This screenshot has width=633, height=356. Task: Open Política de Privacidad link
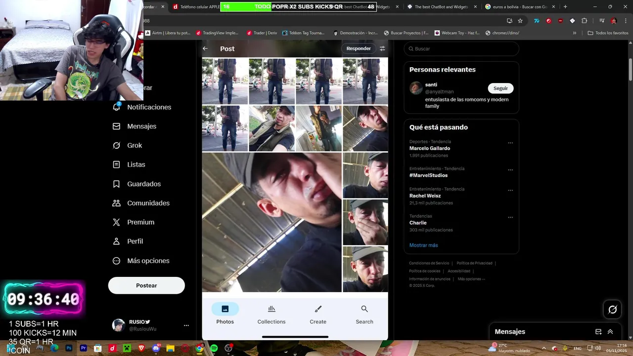click(x=474, y=263)
